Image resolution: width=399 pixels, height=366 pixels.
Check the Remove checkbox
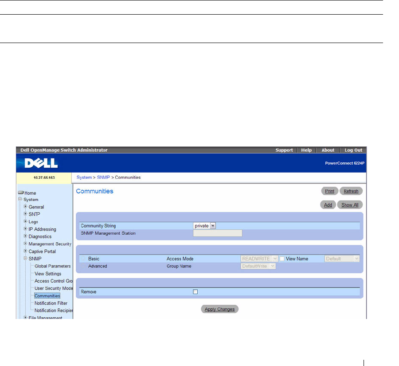click(195, 291)
